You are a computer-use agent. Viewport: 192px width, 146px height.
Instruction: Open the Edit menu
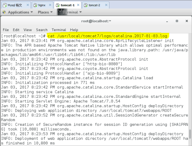pyautogui.click(x=16, y=30)
